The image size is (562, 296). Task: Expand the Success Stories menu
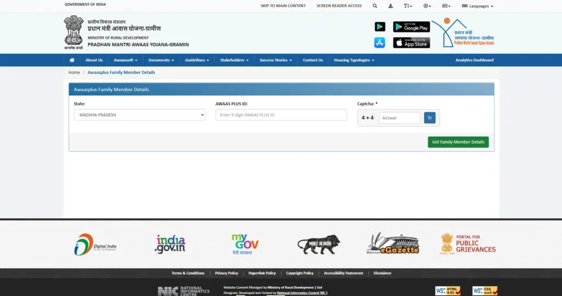click(276, 60)
